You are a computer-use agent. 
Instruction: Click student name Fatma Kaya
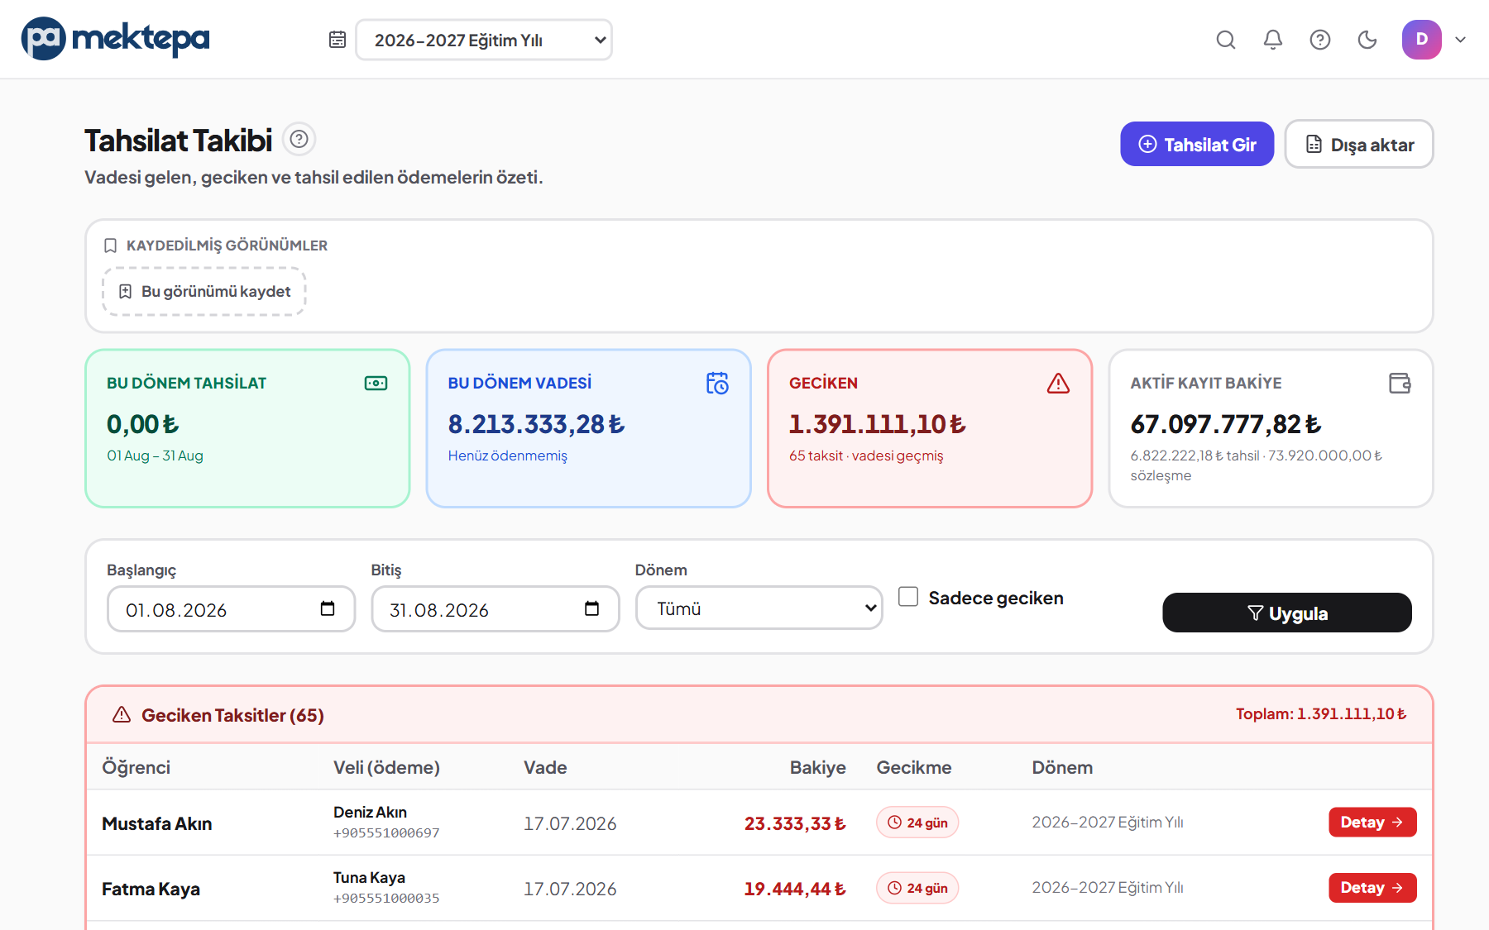point(151,889)
